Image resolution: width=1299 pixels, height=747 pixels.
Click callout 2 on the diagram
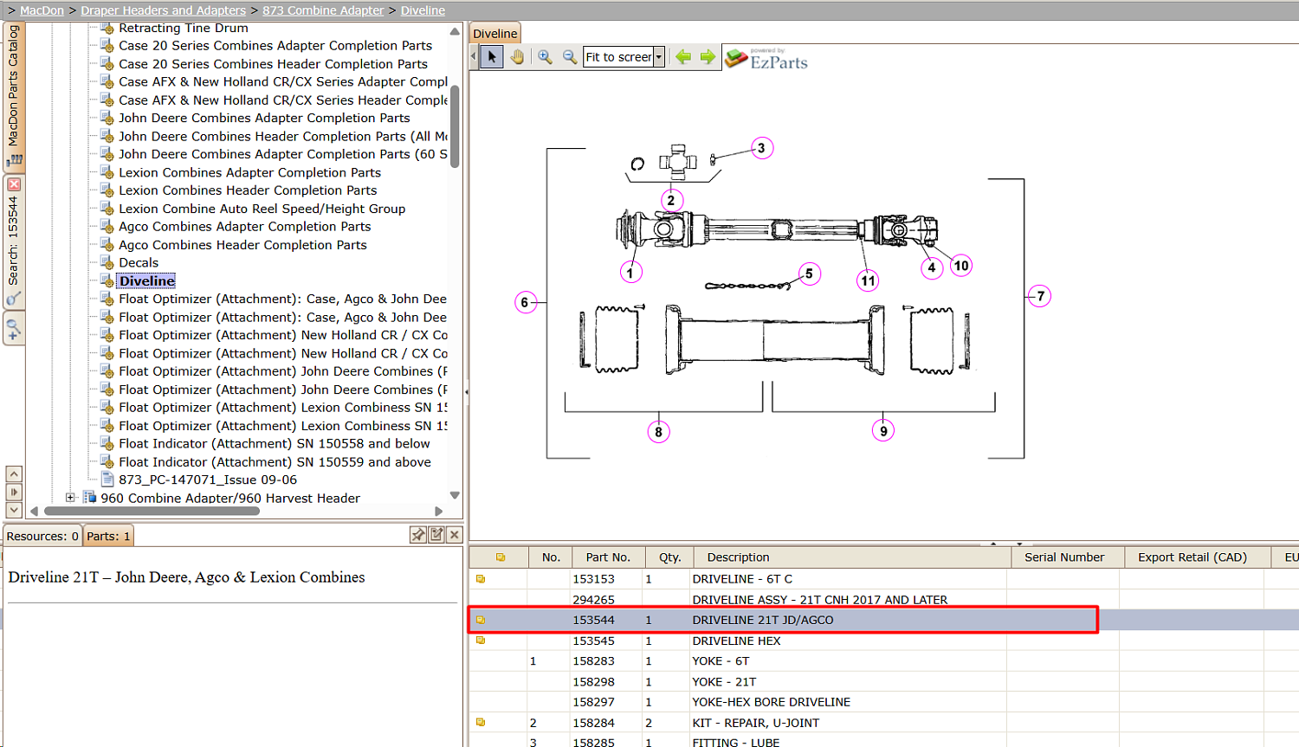coord(670,200)
